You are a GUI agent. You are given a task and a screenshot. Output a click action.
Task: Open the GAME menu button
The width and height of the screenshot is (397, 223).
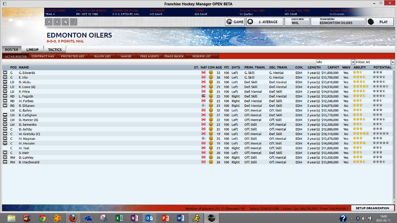(x=235, y=22)
